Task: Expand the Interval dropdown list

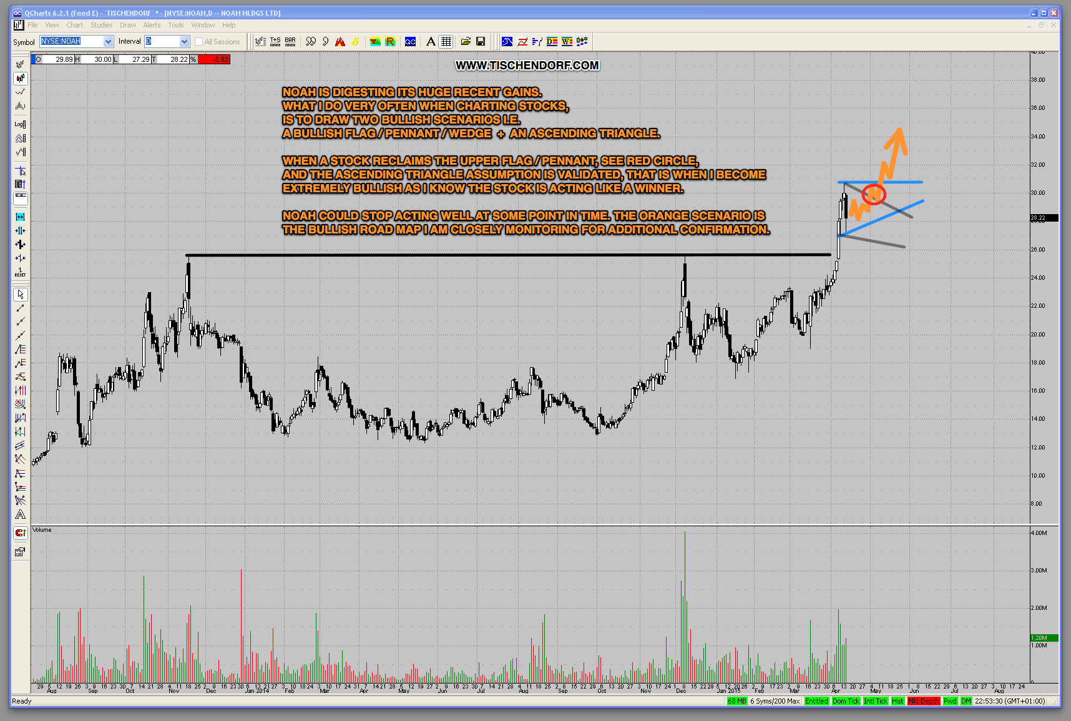Action: [184, 42]
